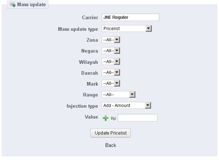Click the Carrier field label
This screenshot has height=160, width=219.
90,17
